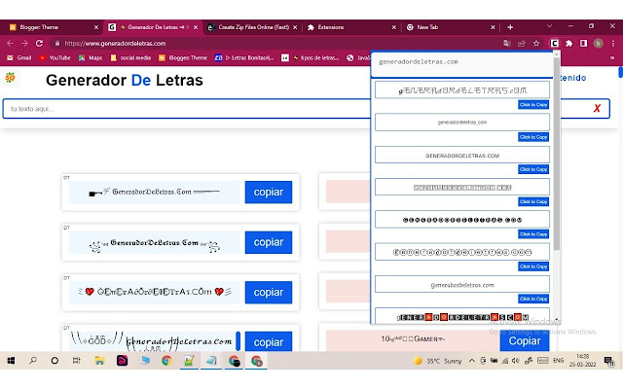Open Windows taskbar search
623x389 pixels.
pyautogui.click(x=33, y=361)
